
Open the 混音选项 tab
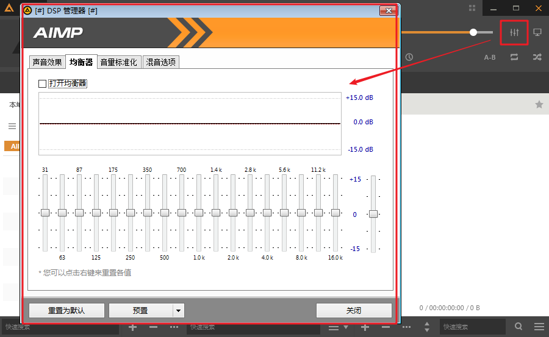click(160, 62)
